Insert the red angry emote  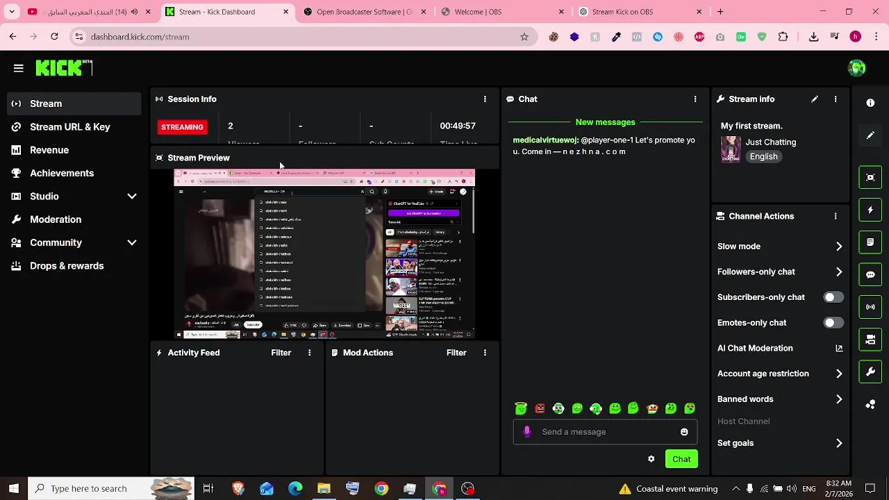540,408
